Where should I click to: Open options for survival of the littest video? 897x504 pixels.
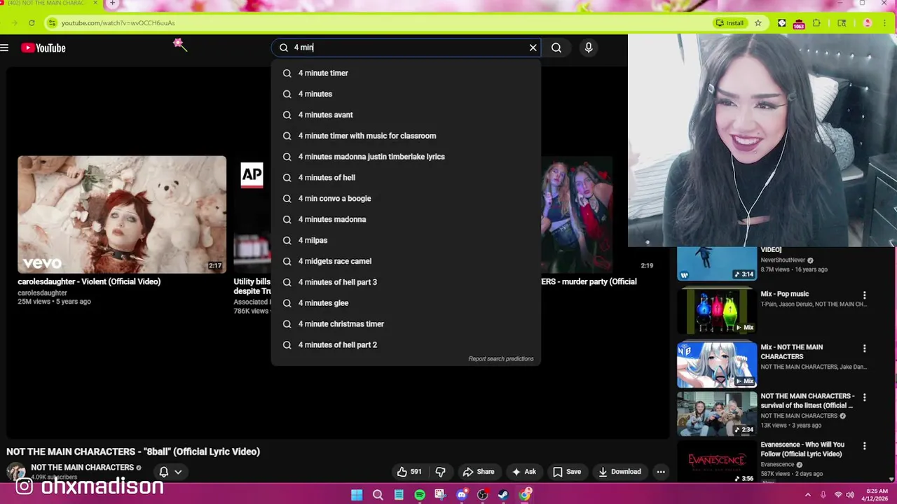tap(864, 398)
